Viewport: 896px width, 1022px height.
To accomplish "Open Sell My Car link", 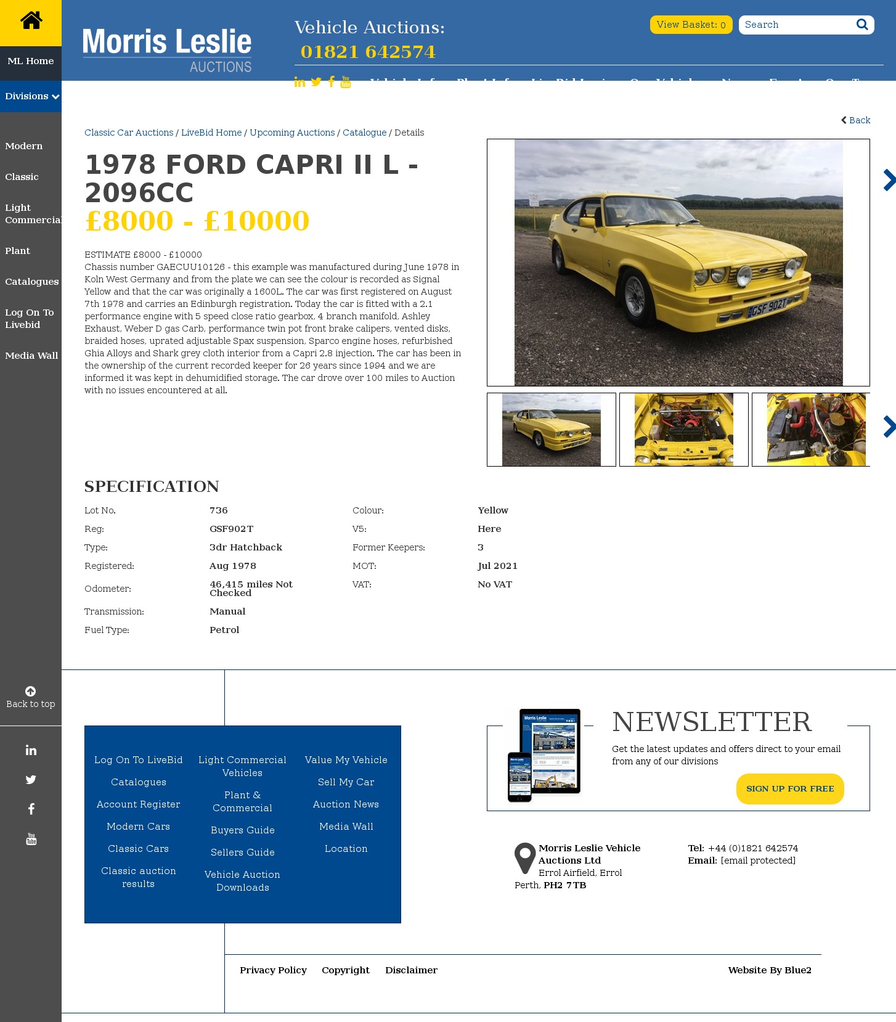I will pos(346,782).
